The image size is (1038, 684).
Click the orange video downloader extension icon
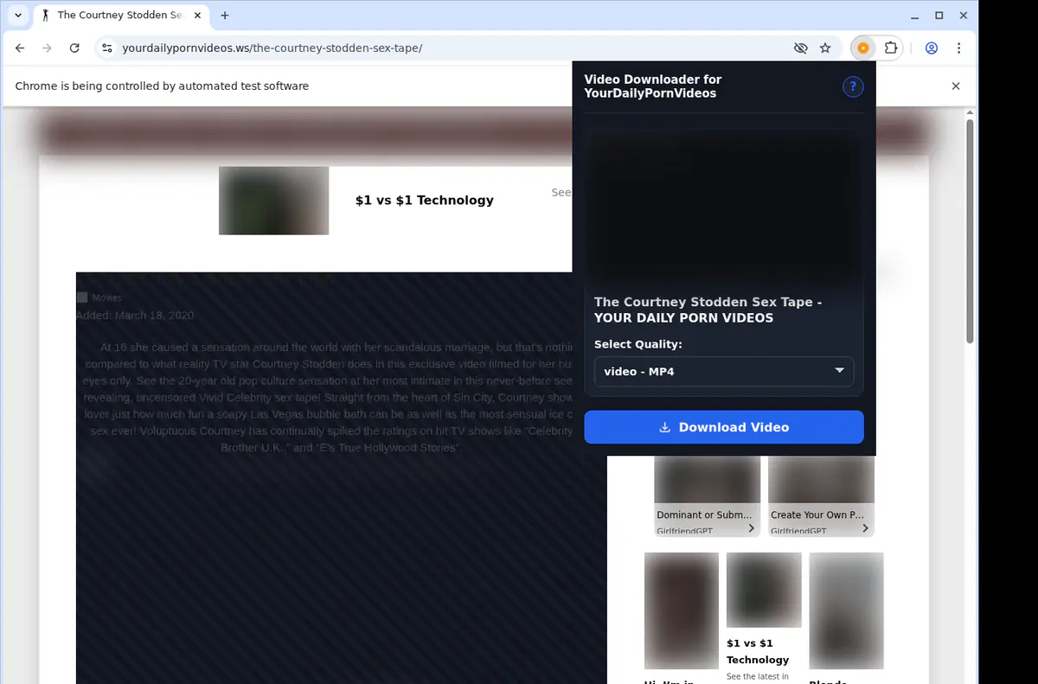(862, 48)
